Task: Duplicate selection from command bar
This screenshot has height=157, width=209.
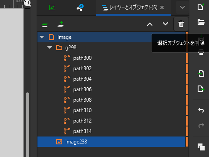Action: pos(201,147)
